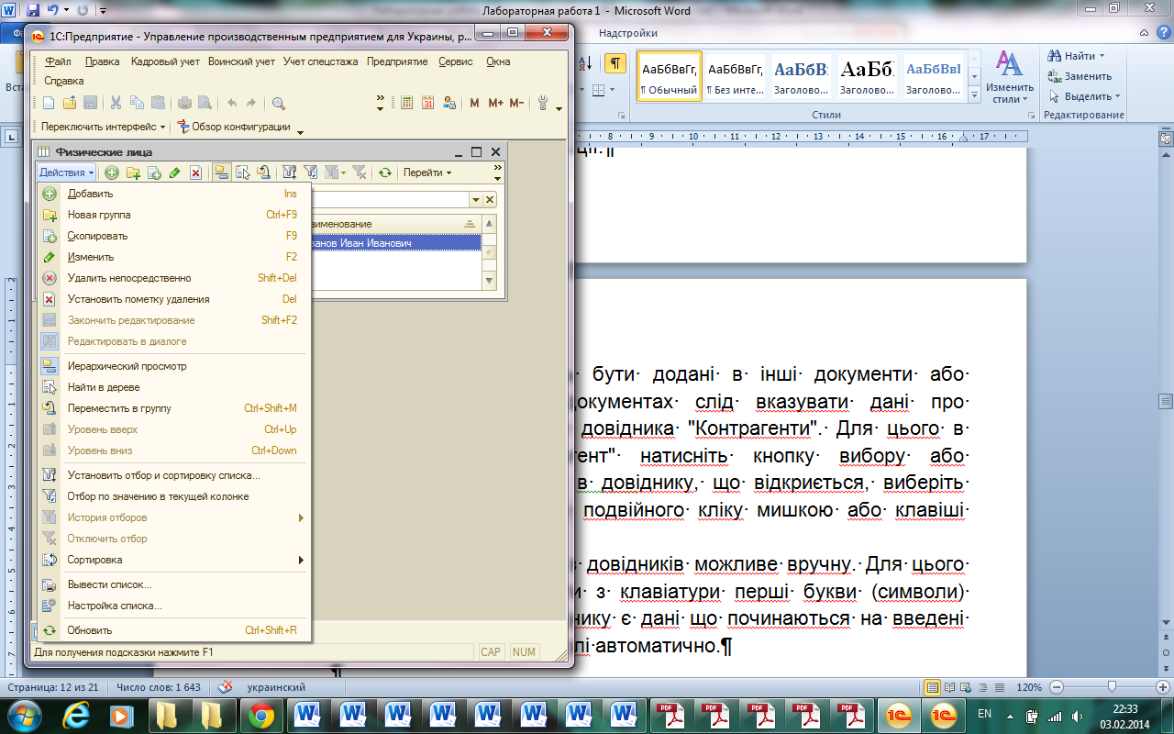Viewport: 1174px width, 734px height.
Task: Select Добавить in the Действия menu
Action: coord(174,194)
